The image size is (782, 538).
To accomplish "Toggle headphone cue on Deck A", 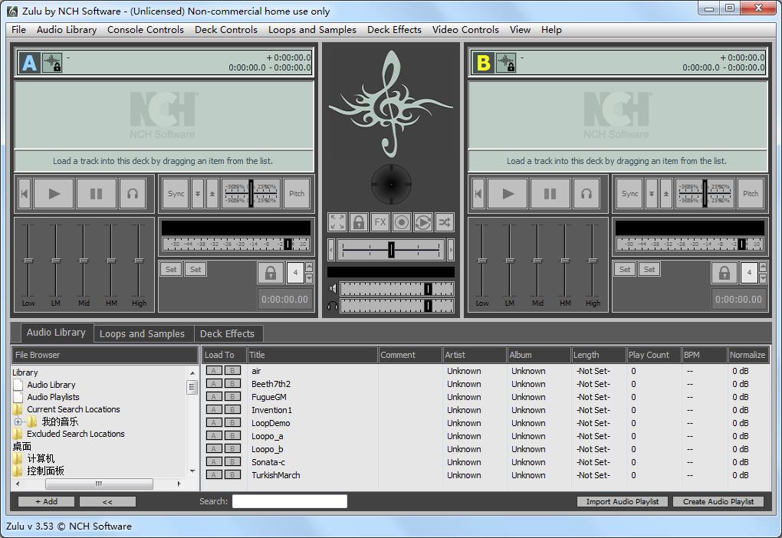I will [133, 193].
